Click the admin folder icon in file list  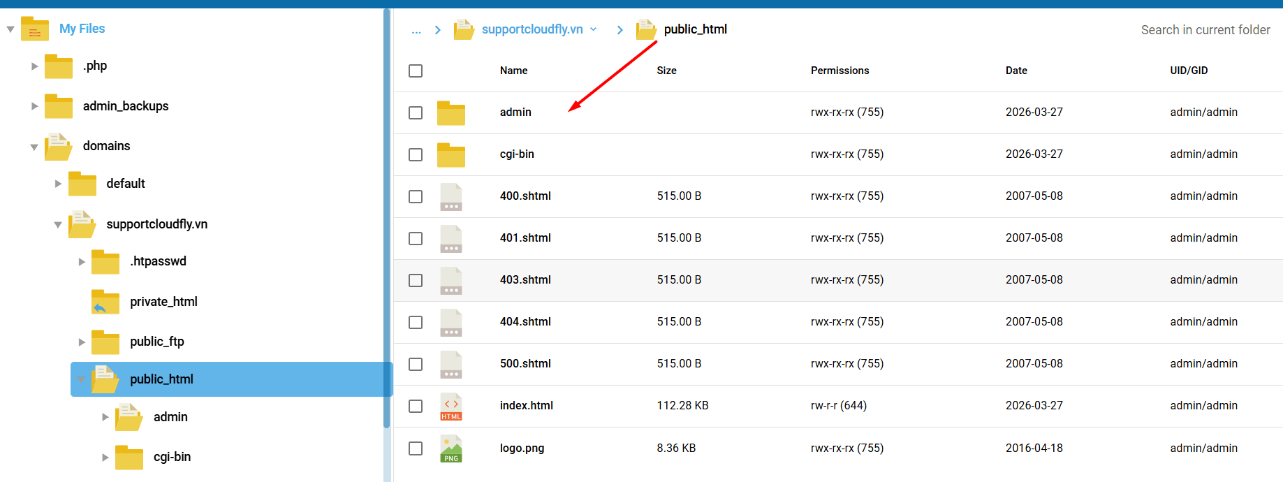click(x=450, y=113)
